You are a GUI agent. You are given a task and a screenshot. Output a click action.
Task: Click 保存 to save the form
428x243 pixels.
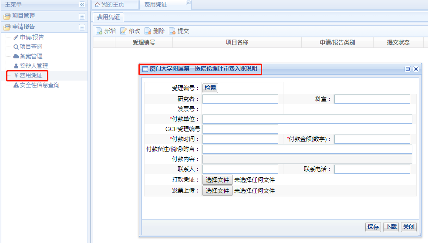point(373,226)
